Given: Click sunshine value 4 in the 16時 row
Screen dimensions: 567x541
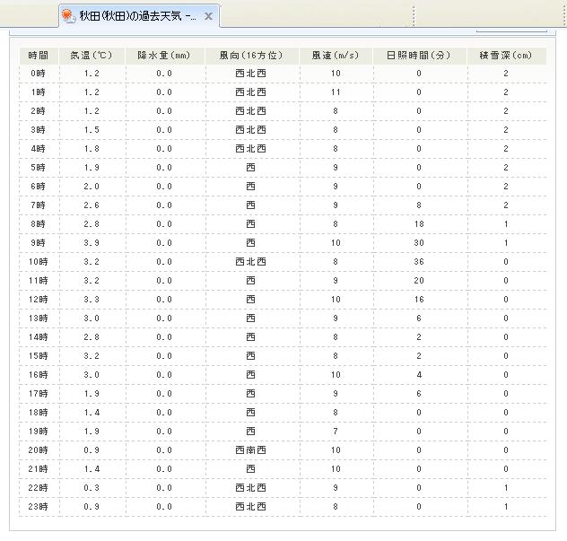Looking at the screenshot, I should (419, 375).
